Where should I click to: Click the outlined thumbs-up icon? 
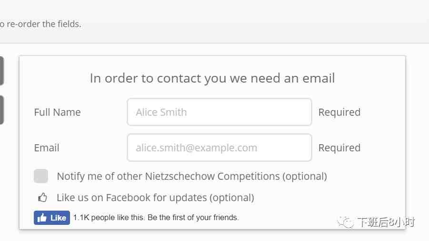click(x=42, y=197)
